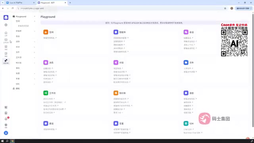Open 上传文件 link in 文件 card

tap(189, 68)
